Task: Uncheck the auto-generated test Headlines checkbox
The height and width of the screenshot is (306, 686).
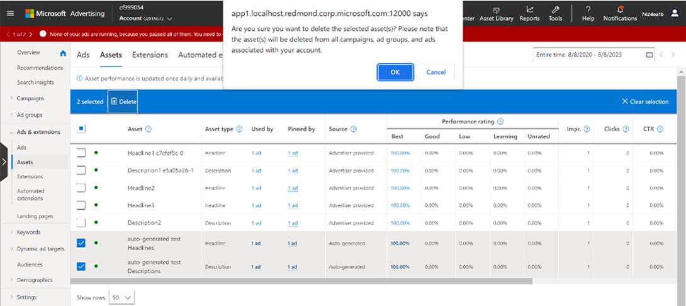Action: coord(81,243)
